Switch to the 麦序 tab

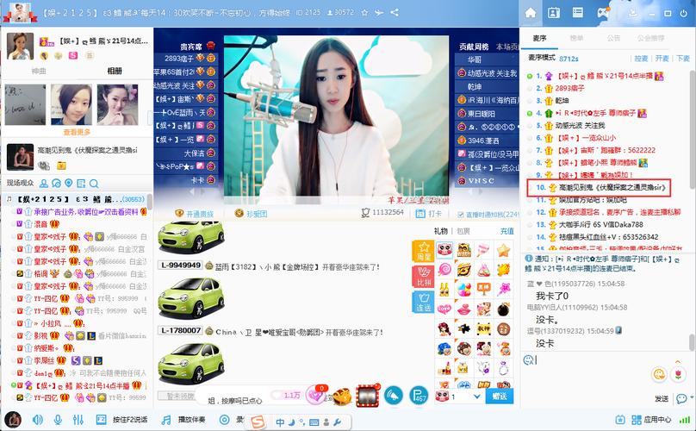coord(539,38)
